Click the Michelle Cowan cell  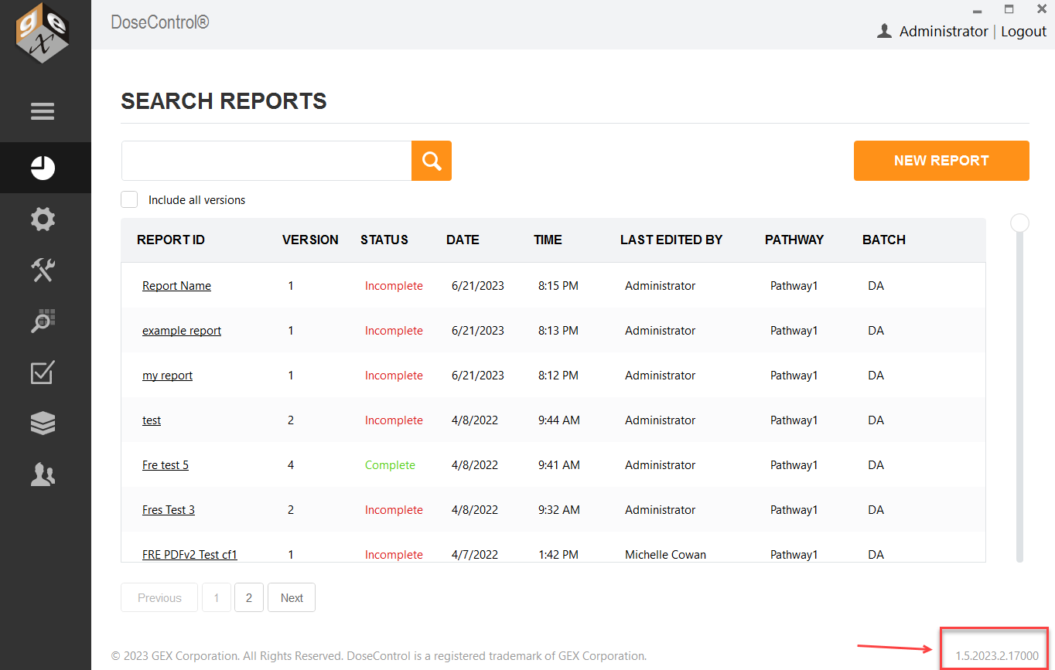click(665, 555)
